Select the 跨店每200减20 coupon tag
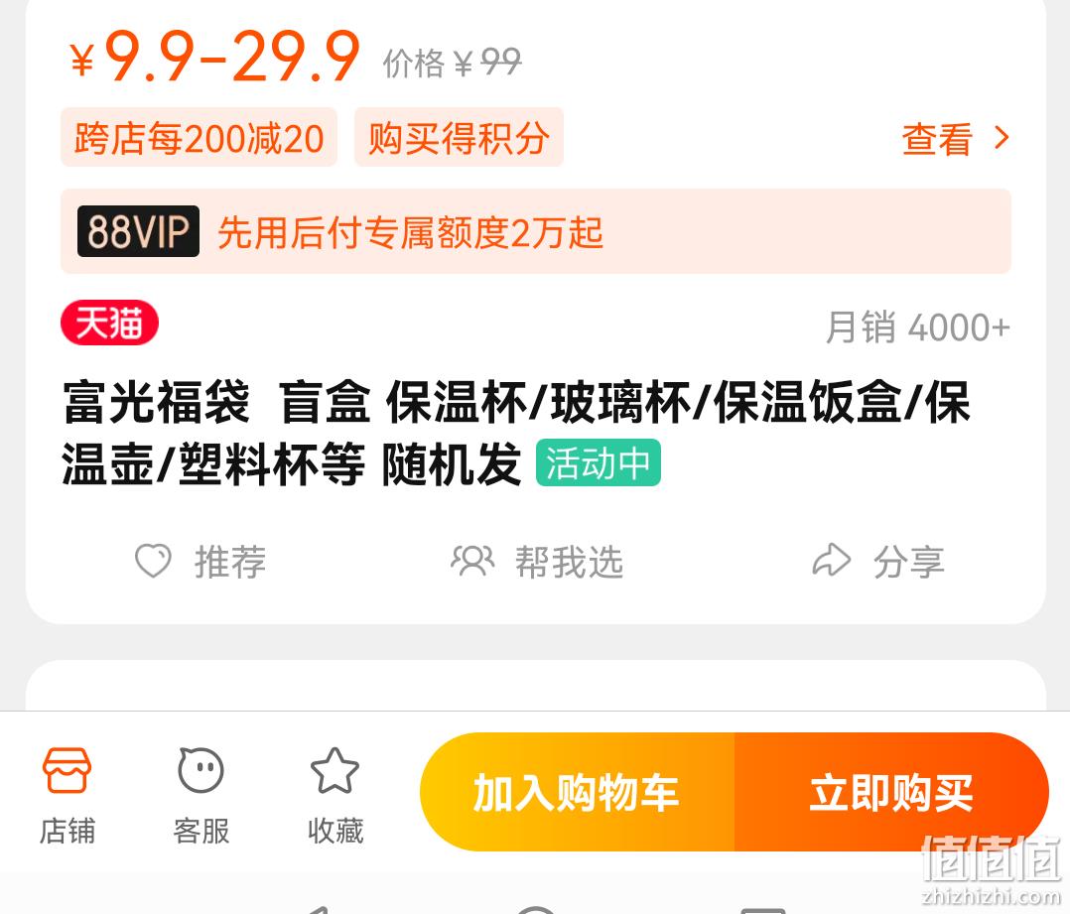 200,137
